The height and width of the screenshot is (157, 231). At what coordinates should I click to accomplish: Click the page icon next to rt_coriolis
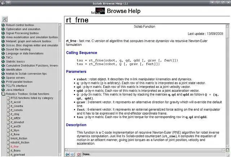pos(8,110)
